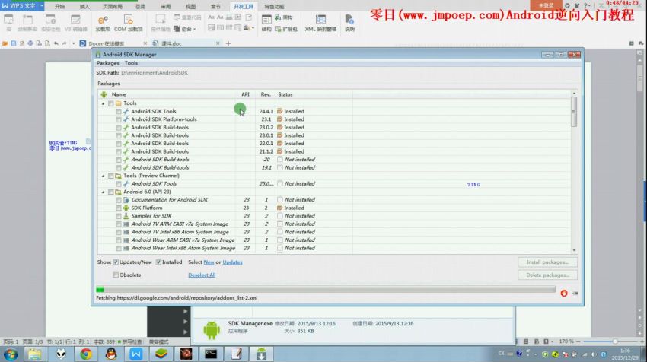647x362 pixels.
Task: Click the QQ penguin taskbar icon
Action: [x=111, y=354]
